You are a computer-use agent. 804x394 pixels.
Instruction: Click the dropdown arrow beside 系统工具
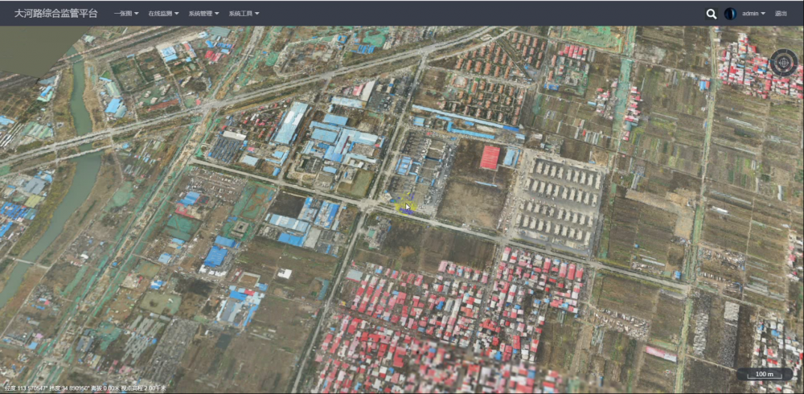tap(256, 14)
